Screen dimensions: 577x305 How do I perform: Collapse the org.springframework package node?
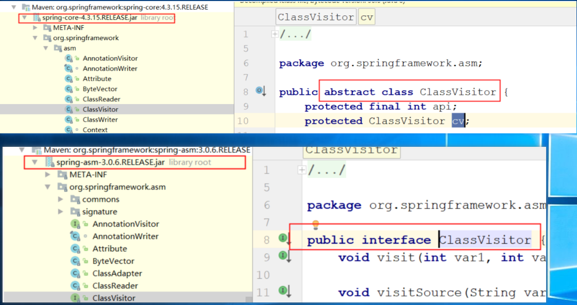[35, 38]
